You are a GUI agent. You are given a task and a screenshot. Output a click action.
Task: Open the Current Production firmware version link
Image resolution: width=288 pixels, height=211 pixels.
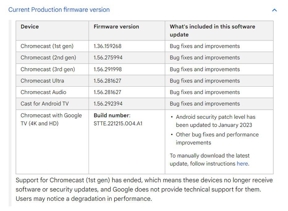[x=59, y=10]
